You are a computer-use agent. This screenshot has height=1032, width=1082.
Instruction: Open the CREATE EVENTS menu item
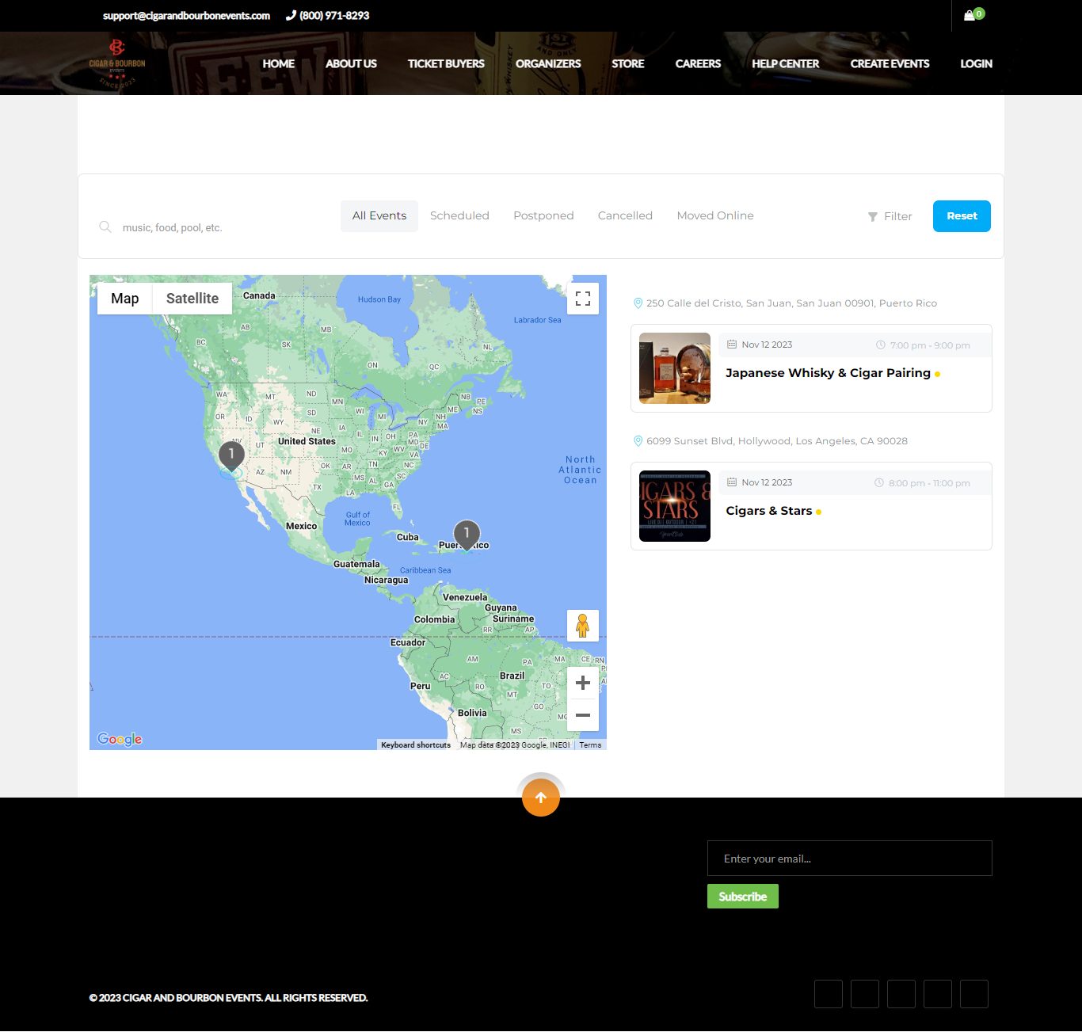pos(890,63)
